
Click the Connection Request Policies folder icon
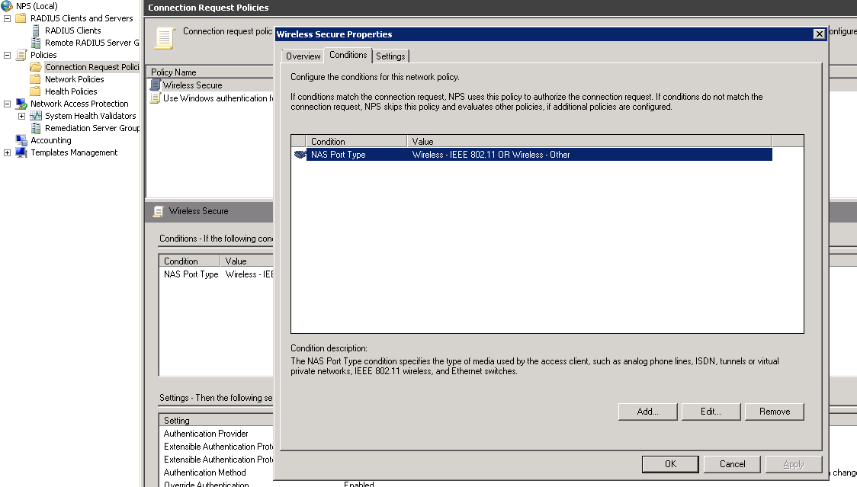click(36, 67)
